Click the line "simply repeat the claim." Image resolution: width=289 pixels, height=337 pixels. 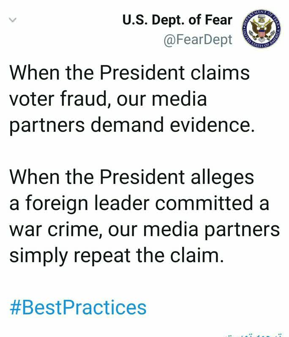pyautogui.click(x=117, y=256)
